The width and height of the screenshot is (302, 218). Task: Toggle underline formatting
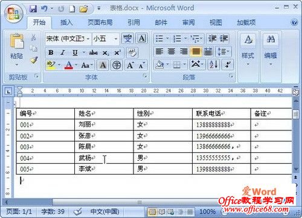(x=75, y=53)
